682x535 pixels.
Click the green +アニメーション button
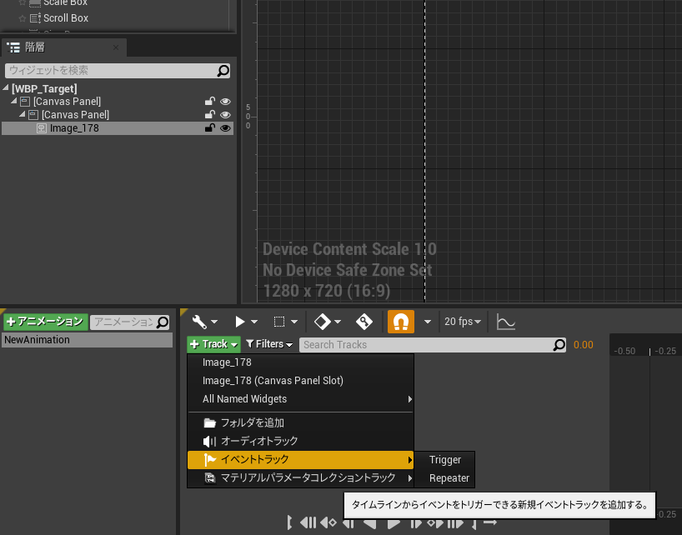[x=46, y=322]
